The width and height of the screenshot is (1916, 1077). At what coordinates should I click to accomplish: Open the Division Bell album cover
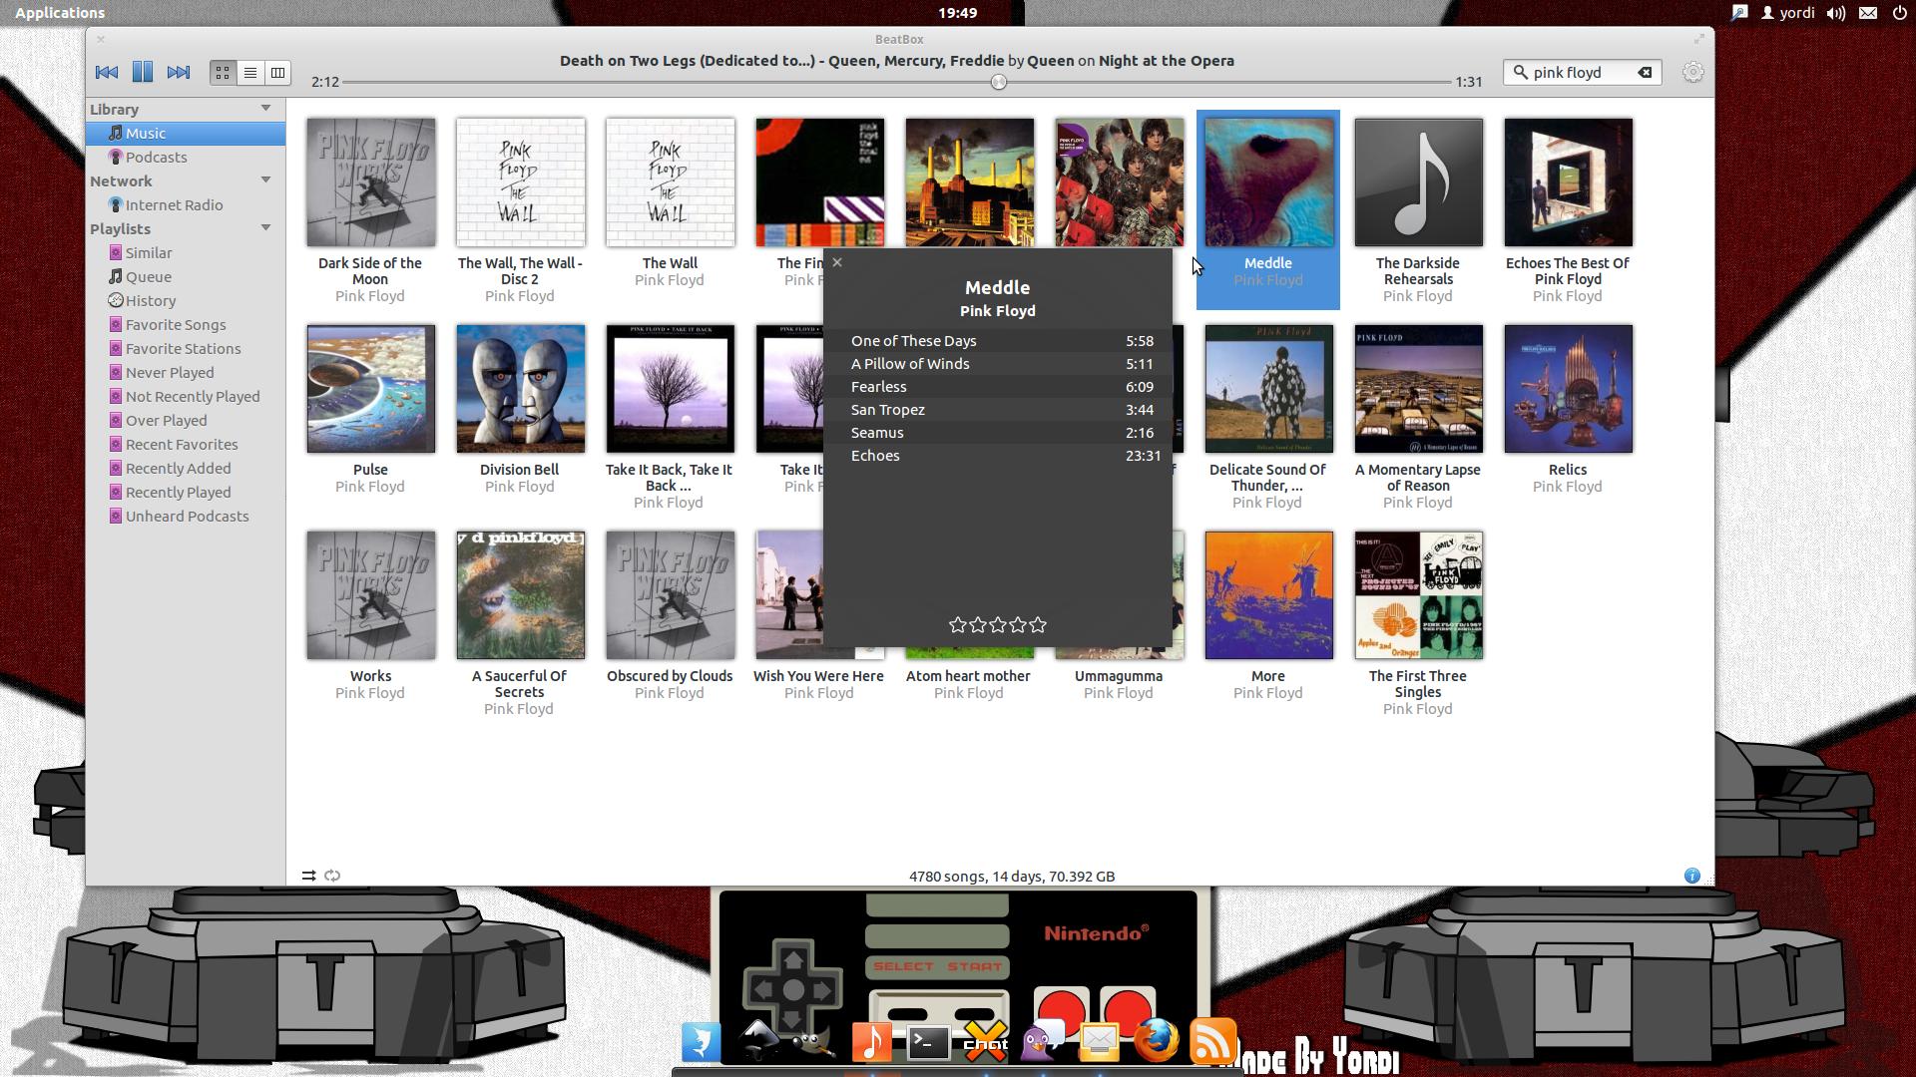pos(521,389)
